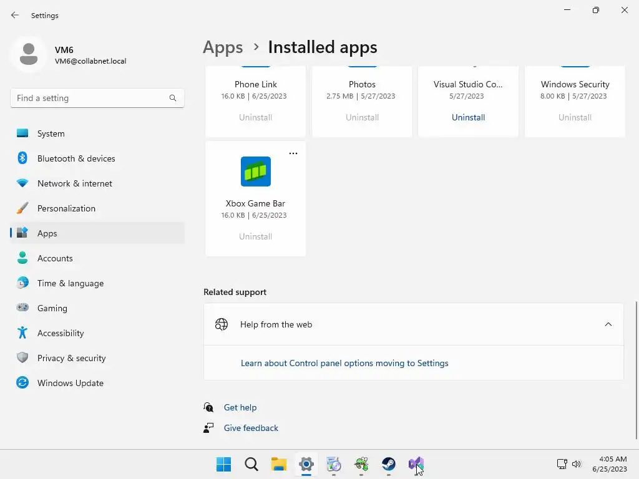Open the Windows Start menu
The height and width of the screenshot is (479, 639).
tap(223, 464)
